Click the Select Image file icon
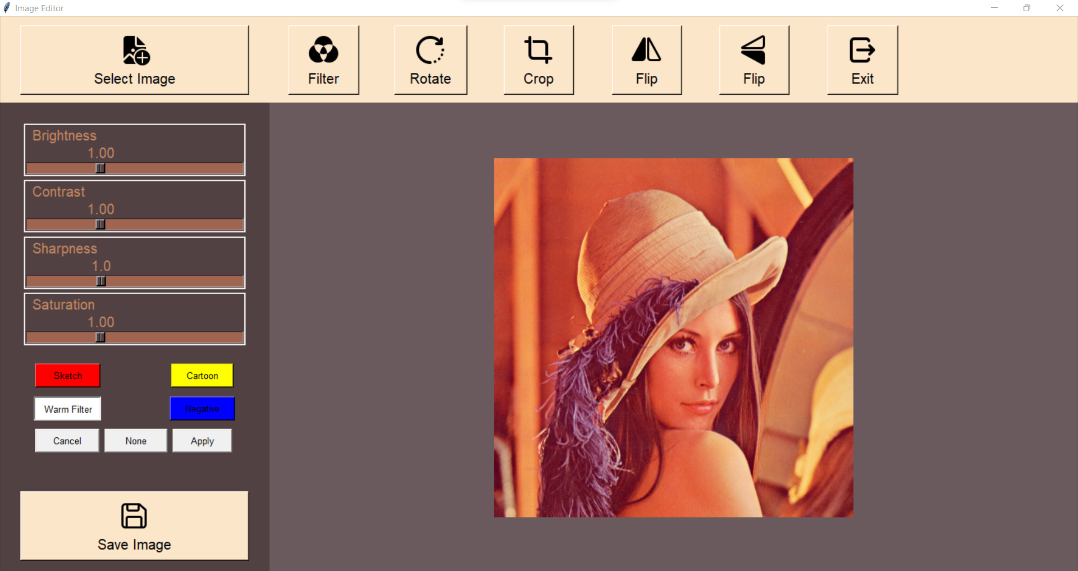1078x571 pixels. click(x=136, y=51)
